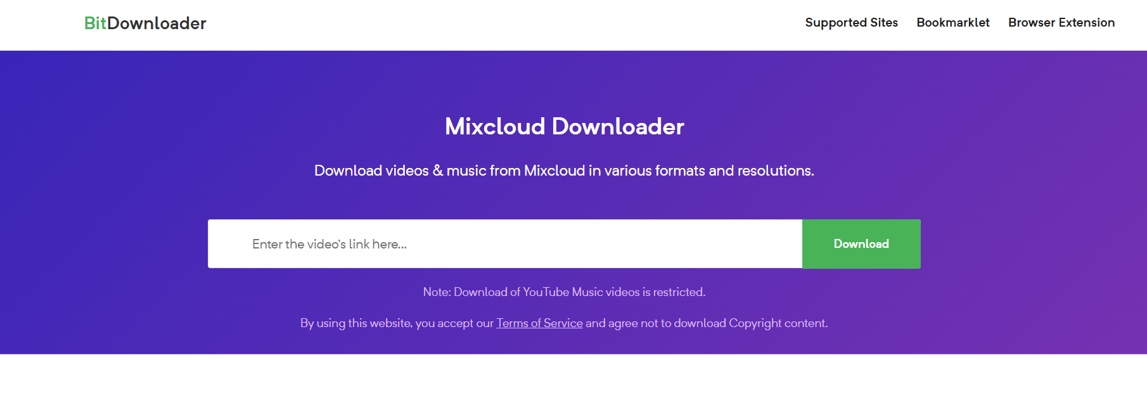Open the Terms of Service link

(539, 323)
